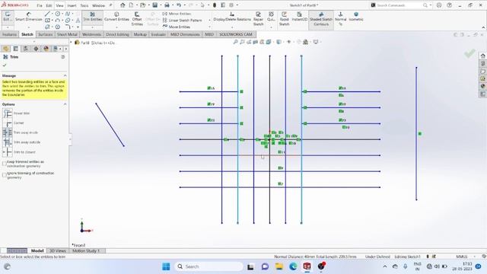Switch to the Surfaces tab
Image resolution: width=487 pixels, height=274 pixels.
pos(46,34)
